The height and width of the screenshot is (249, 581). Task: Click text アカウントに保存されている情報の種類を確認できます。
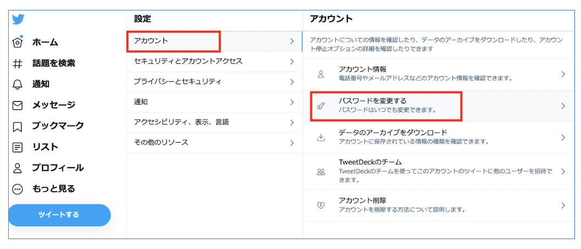(414, 142)
